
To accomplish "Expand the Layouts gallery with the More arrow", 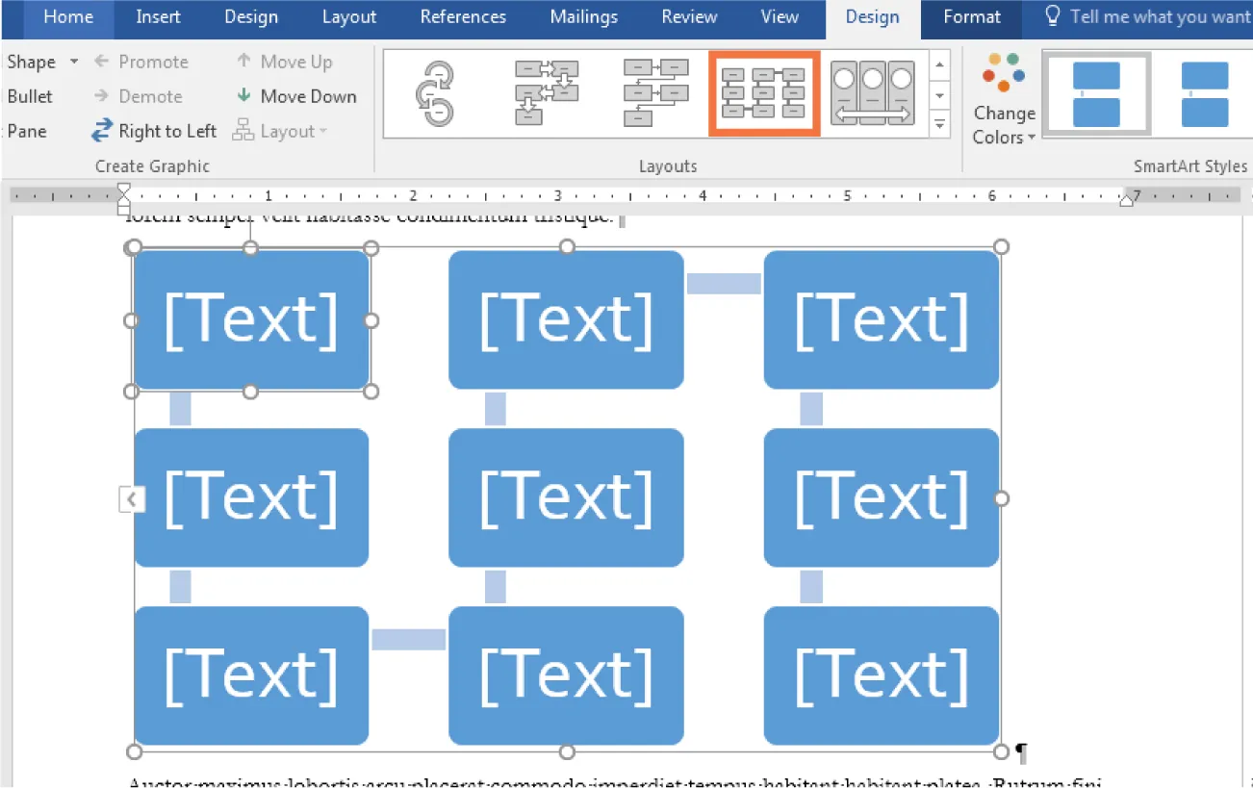I will (939, 124).
